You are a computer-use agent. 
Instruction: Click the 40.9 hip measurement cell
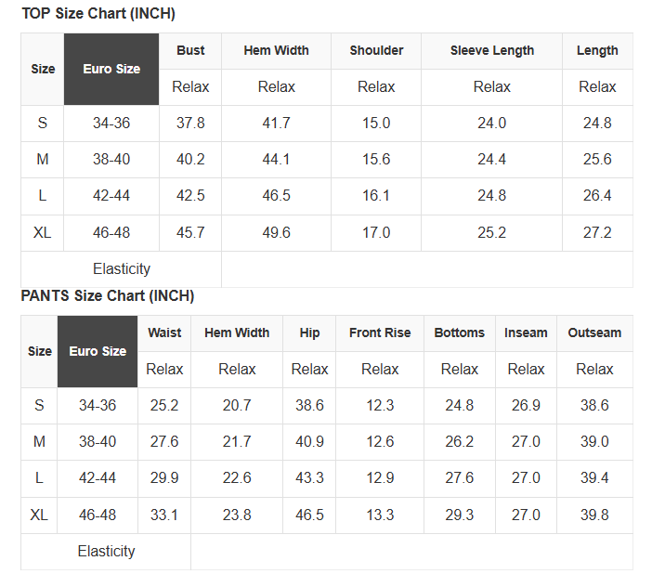coord(309,442)
